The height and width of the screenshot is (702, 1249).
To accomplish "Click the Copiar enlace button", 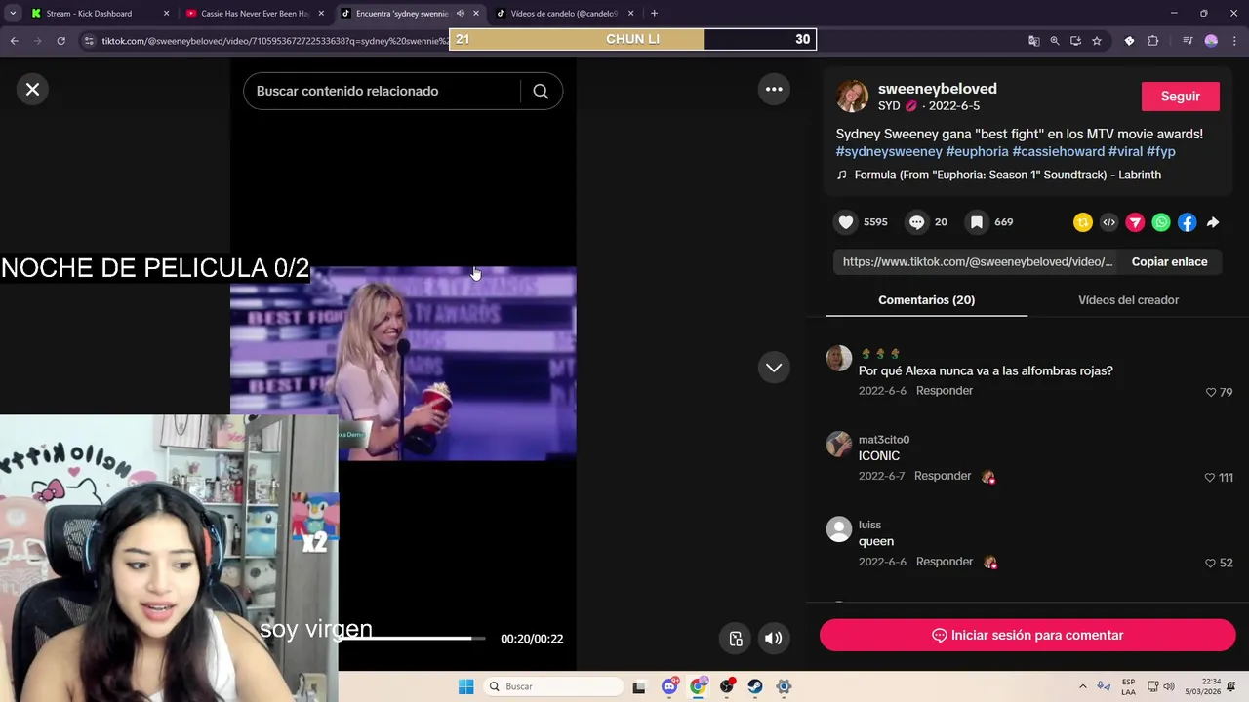I will coord(1169,261).
